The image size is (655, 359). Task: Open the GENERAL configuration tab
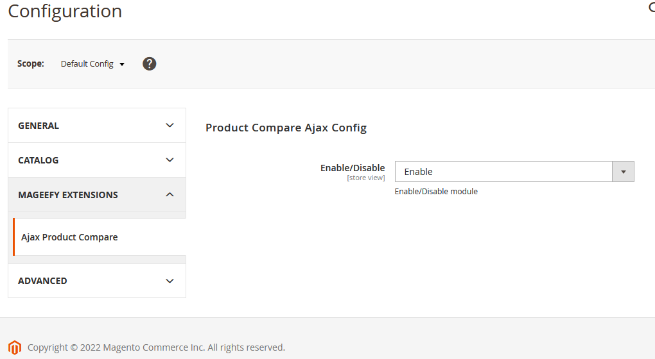tap(39, 126)
